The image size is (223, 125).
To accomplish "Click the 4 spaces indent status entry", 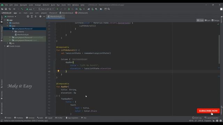I will tap(208, 121).
